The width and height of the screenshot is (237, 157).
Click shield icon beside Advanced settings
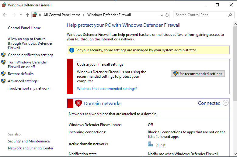(3, 81)
